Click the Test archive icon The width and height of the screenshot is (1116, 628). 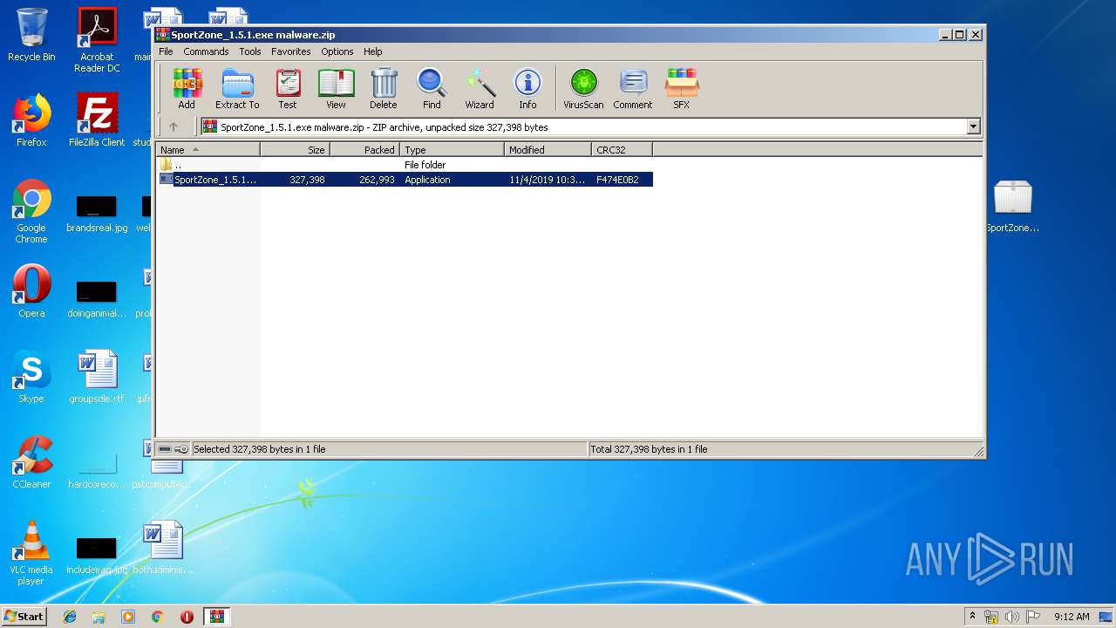click(288, 89)
